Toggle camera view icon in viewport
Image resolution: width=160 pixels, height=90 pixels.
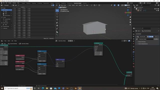click(x=130, y=22)
